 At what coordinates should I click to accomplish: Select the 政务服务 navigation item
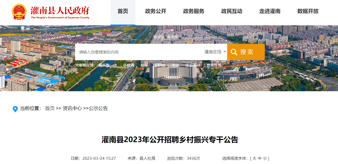pos(194,11)
